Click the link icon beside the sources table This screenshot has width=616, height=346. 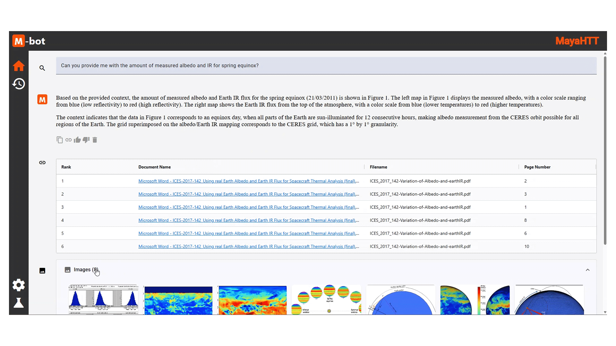click(42, 162)
